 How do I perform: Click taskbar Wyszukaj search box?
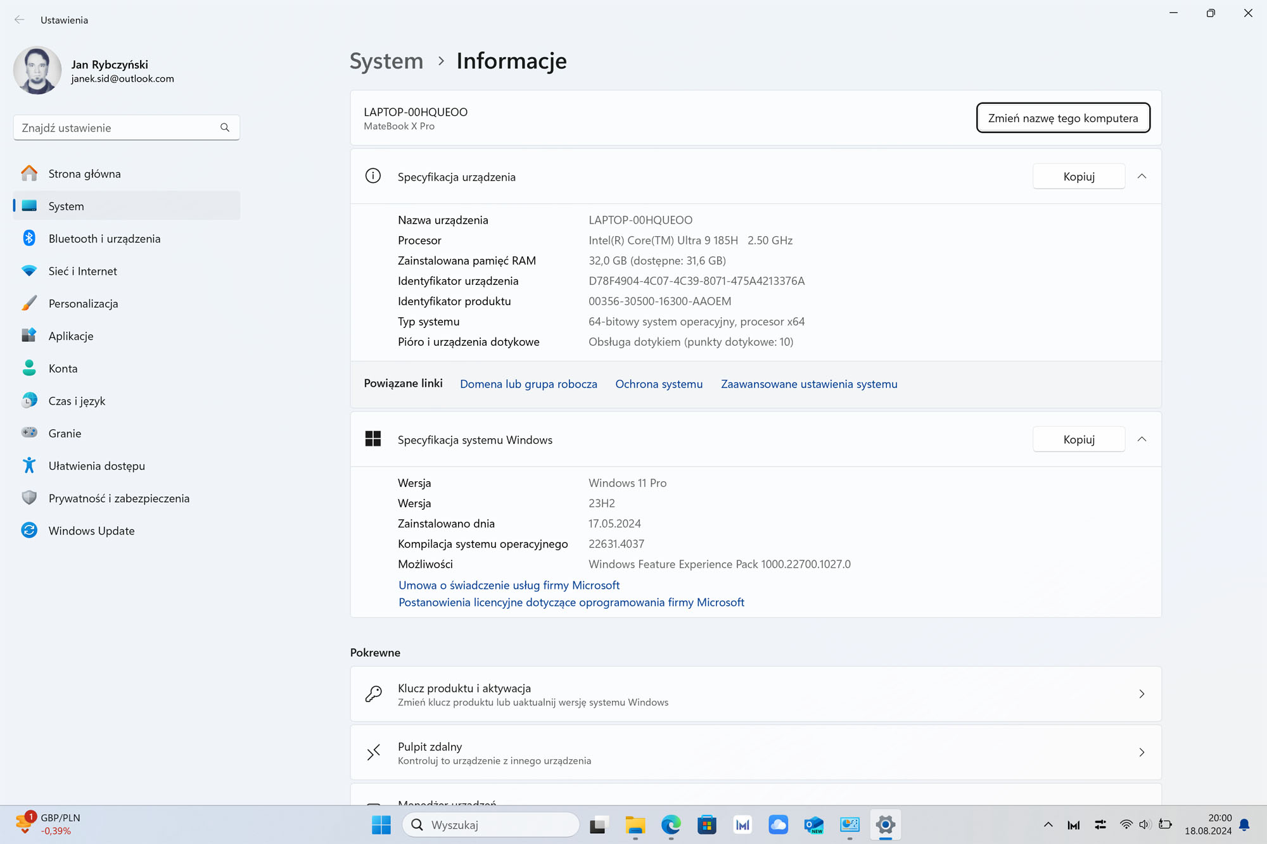(491, 824)
